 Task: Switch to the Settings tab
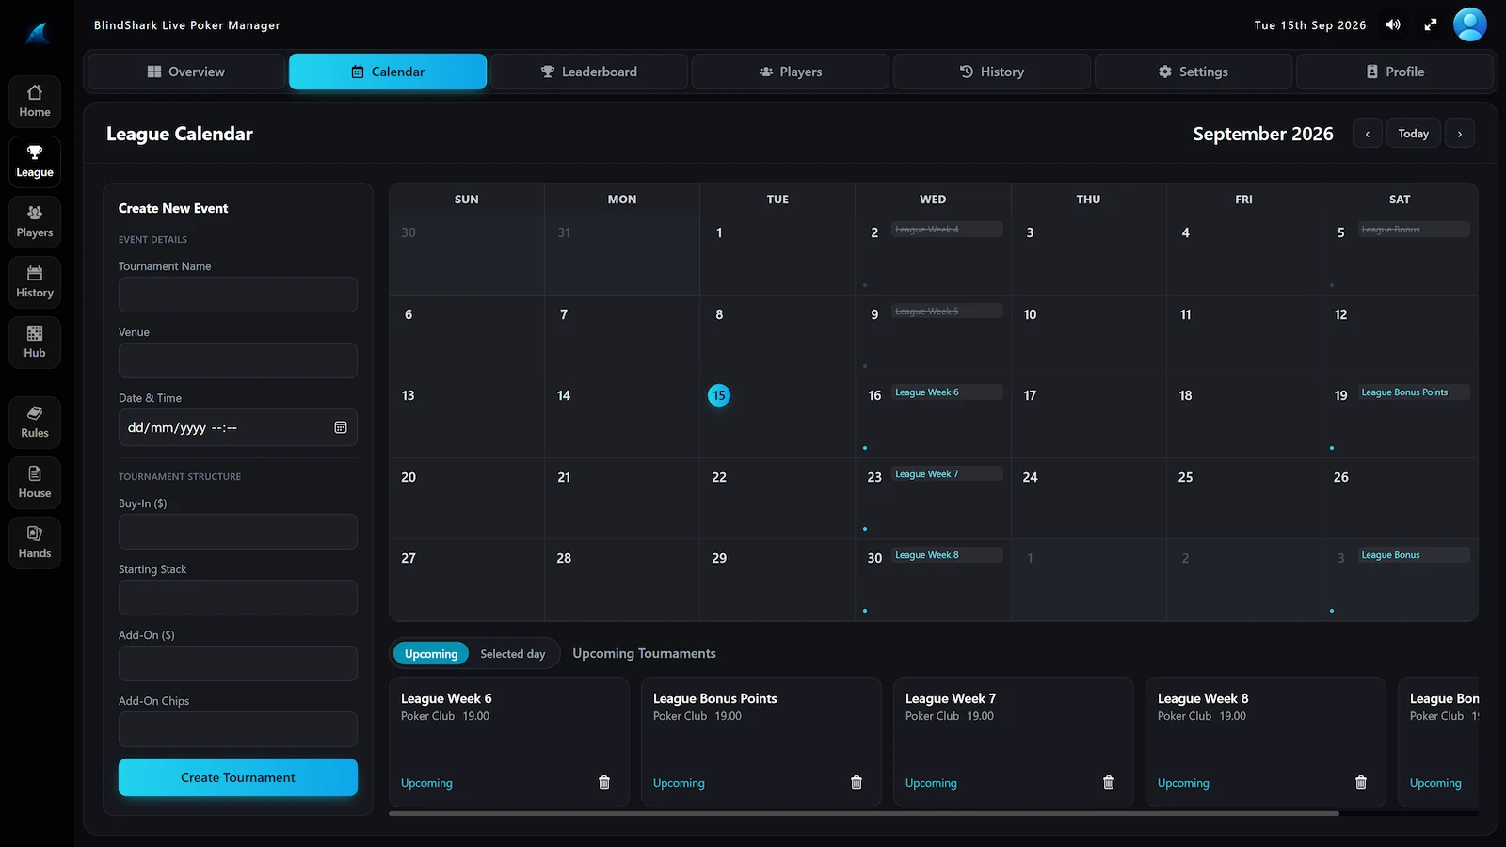[x=1194, y=72]
